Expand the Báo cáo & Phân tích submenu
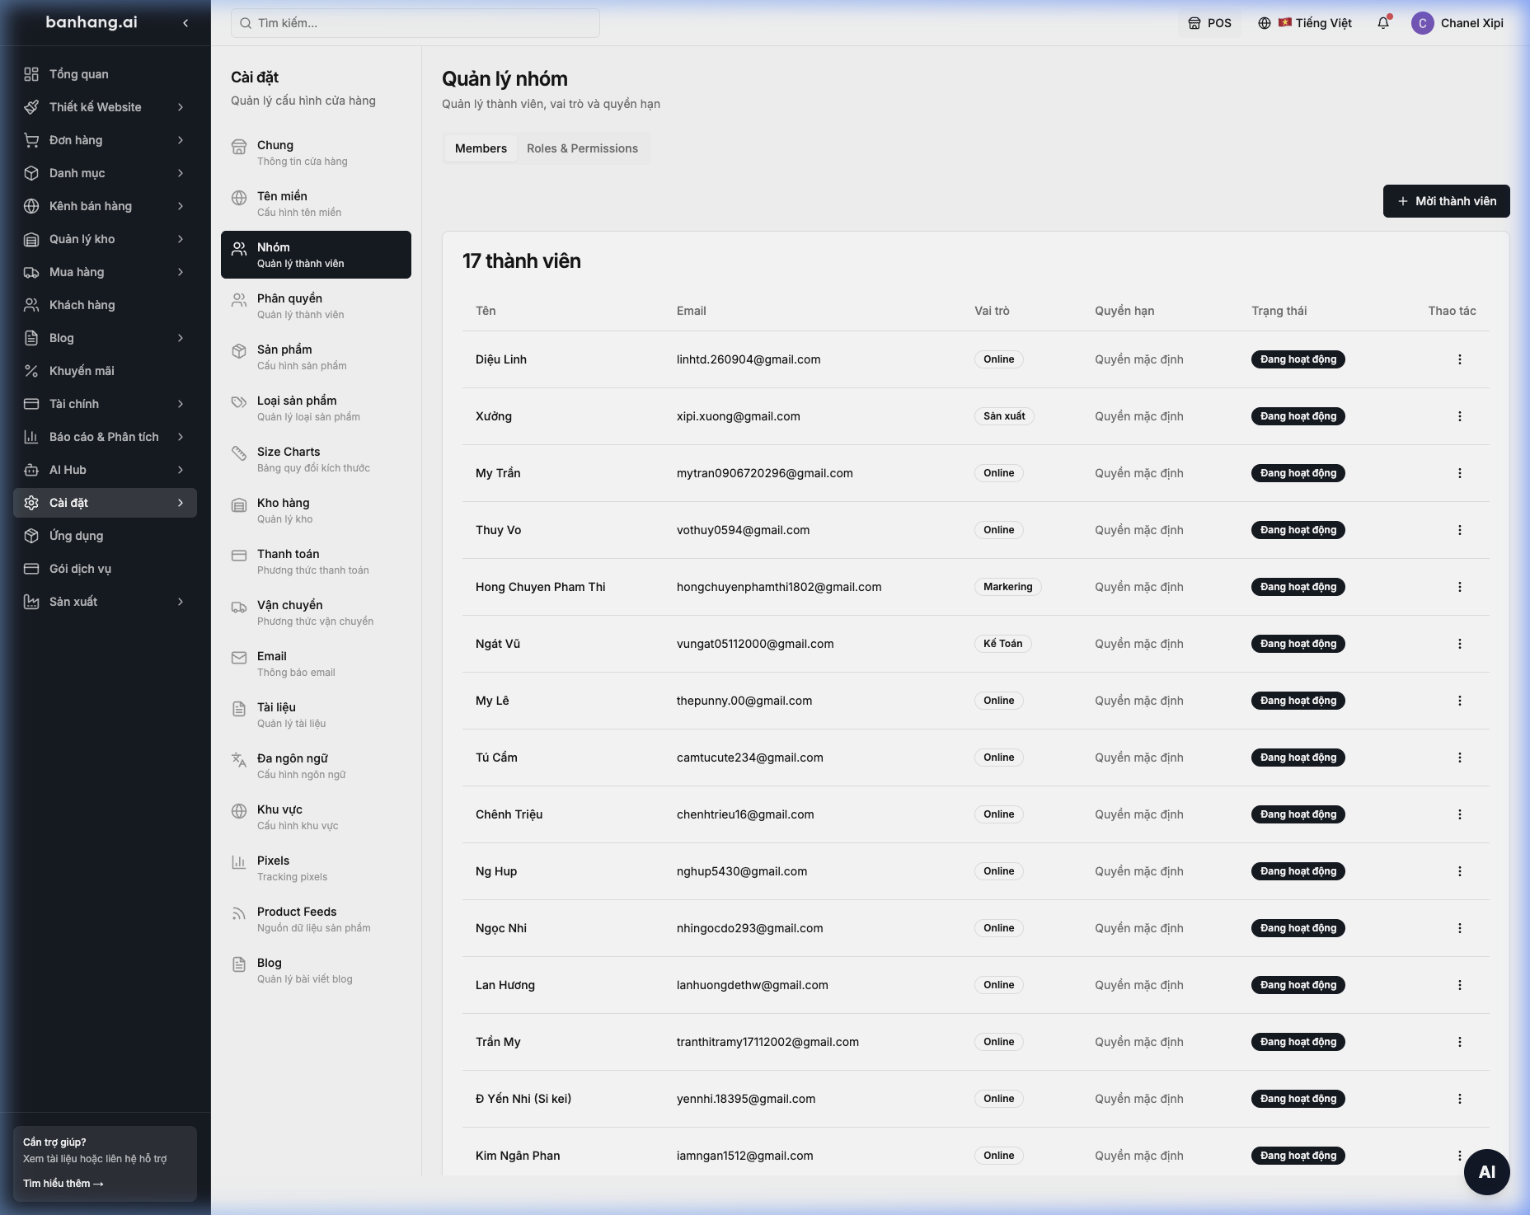This screenshot has width=1530, height=1215. tap(181, 437)
